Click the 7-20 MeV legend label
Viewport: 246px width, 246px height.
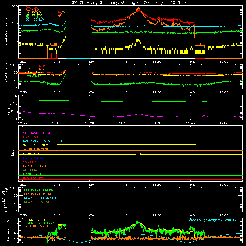[x=33, y=75]
